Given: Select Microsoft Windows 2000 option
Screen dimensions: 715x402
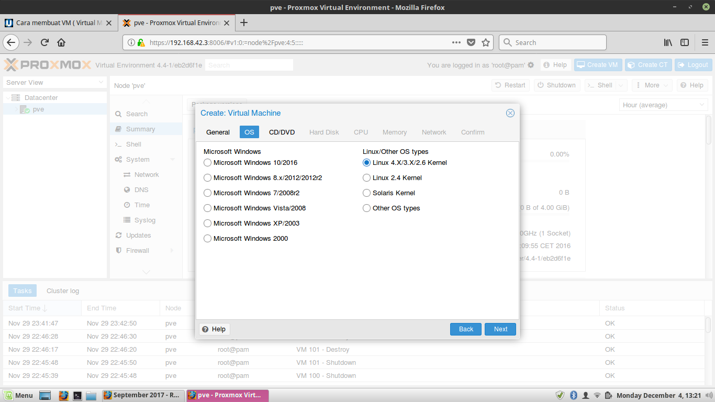Looking at the screenshot, I should pos(208,239).
